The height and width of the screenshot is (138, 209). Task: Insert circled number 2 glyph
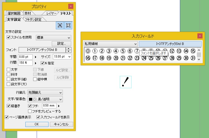[x=102, y=51]
